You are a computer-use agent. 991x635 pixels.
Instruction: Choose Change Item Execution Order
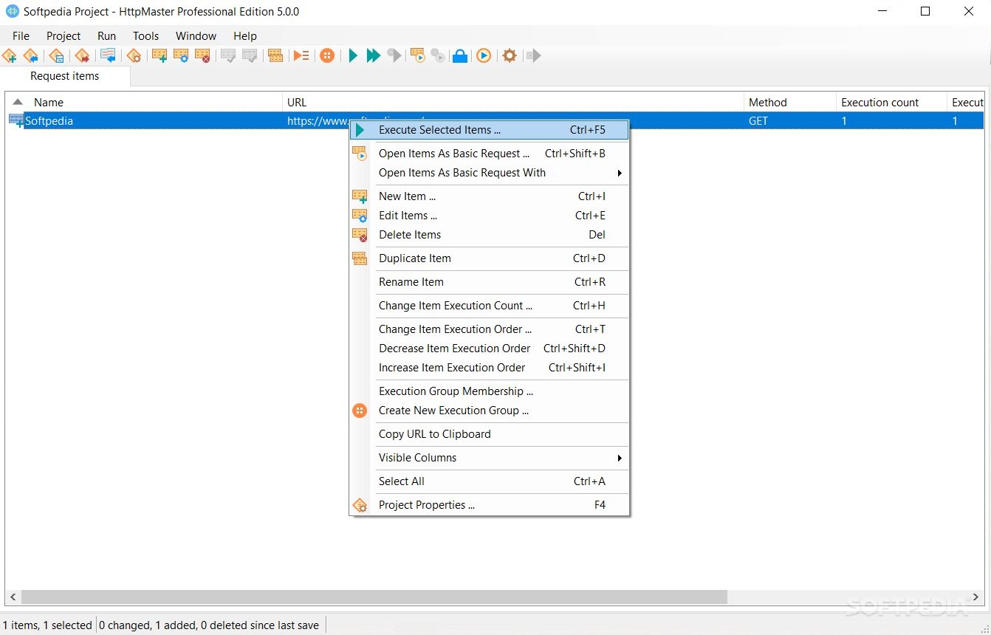490,329
